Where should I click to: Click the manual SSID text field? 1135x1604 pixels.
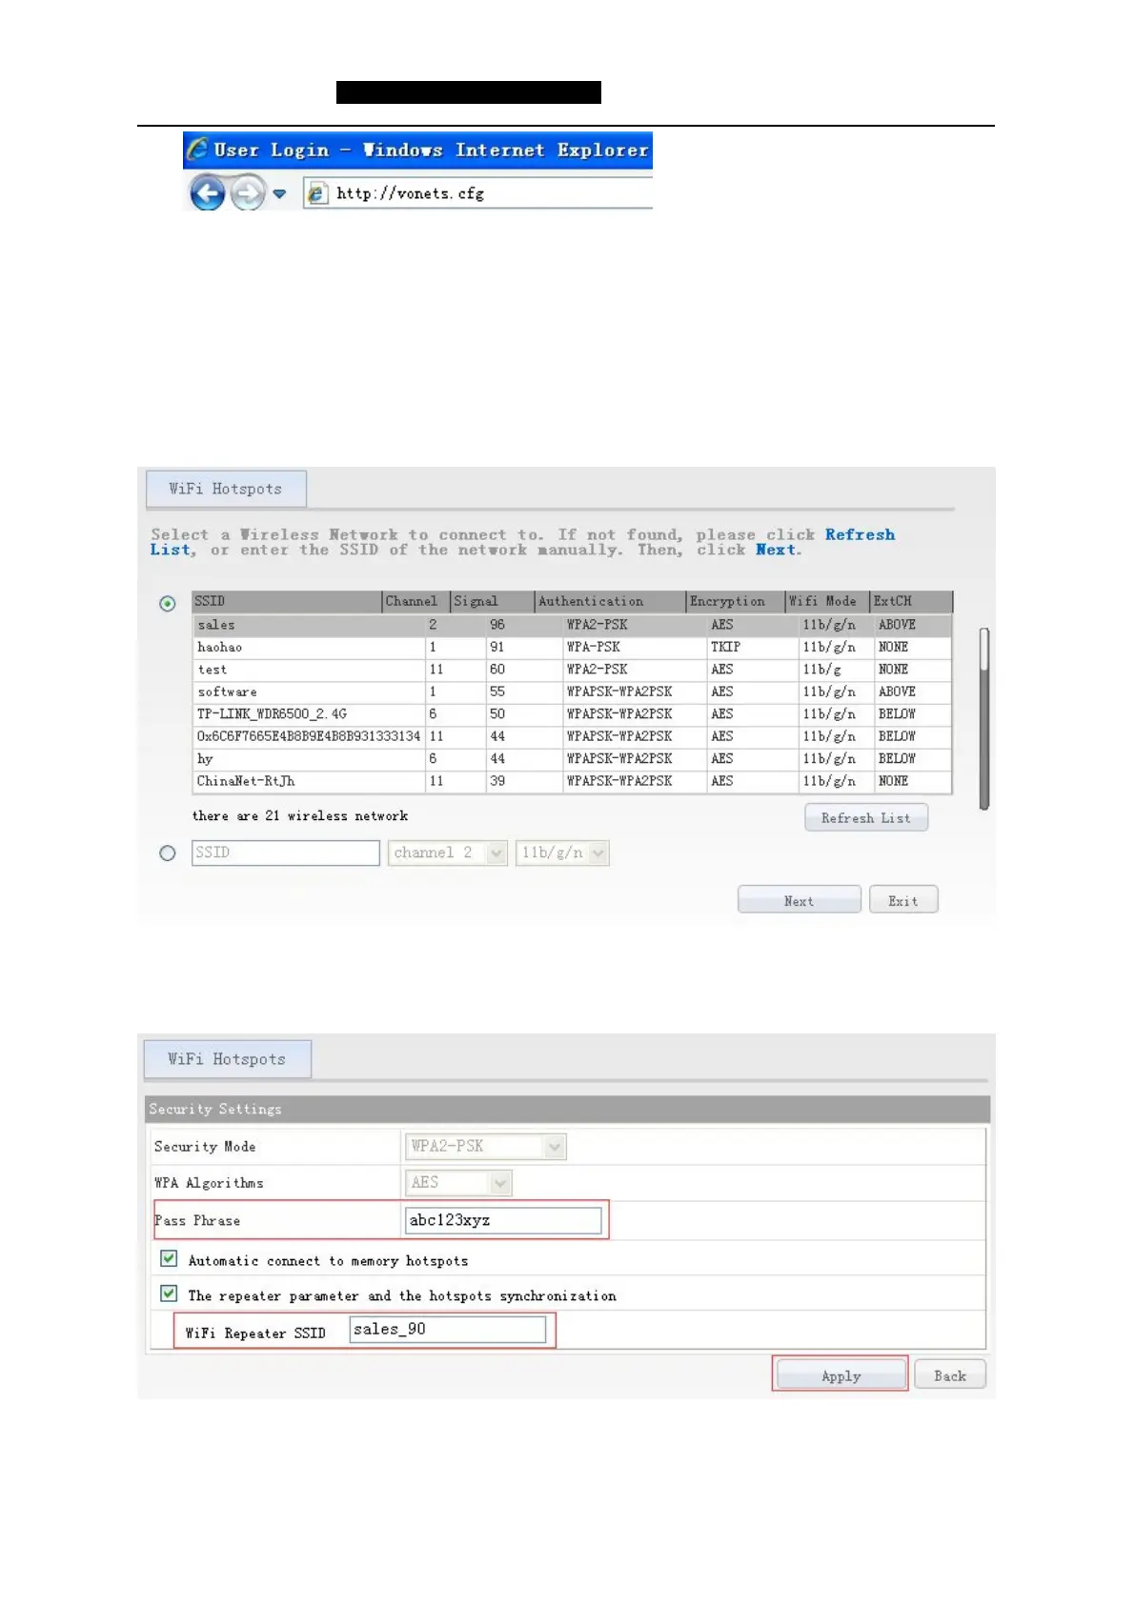(286, 852)
